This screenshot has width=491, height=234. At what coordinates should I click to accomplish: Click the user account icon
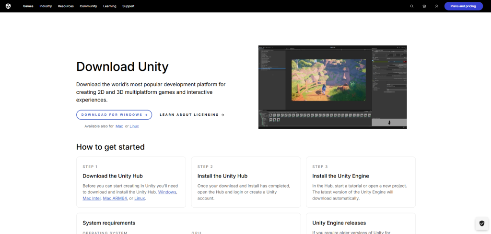pos(436,6)
